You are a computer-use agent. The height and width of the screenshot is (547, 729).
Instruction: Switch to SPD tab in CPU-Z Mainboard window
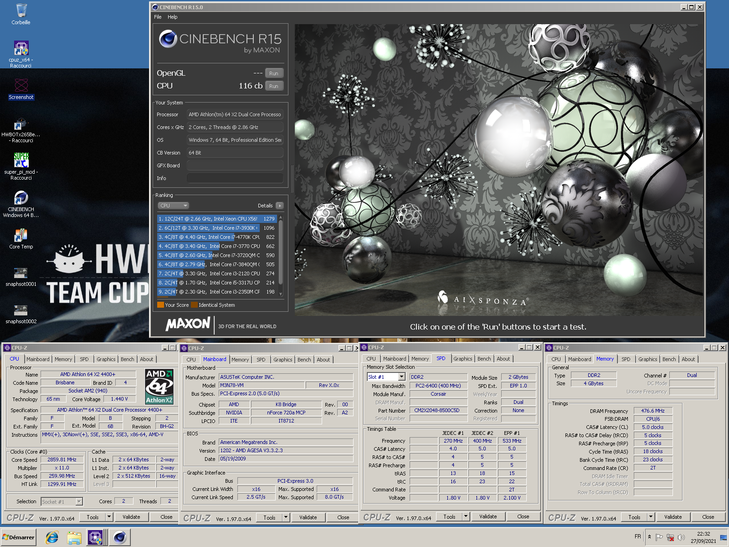tap(261, 360)
